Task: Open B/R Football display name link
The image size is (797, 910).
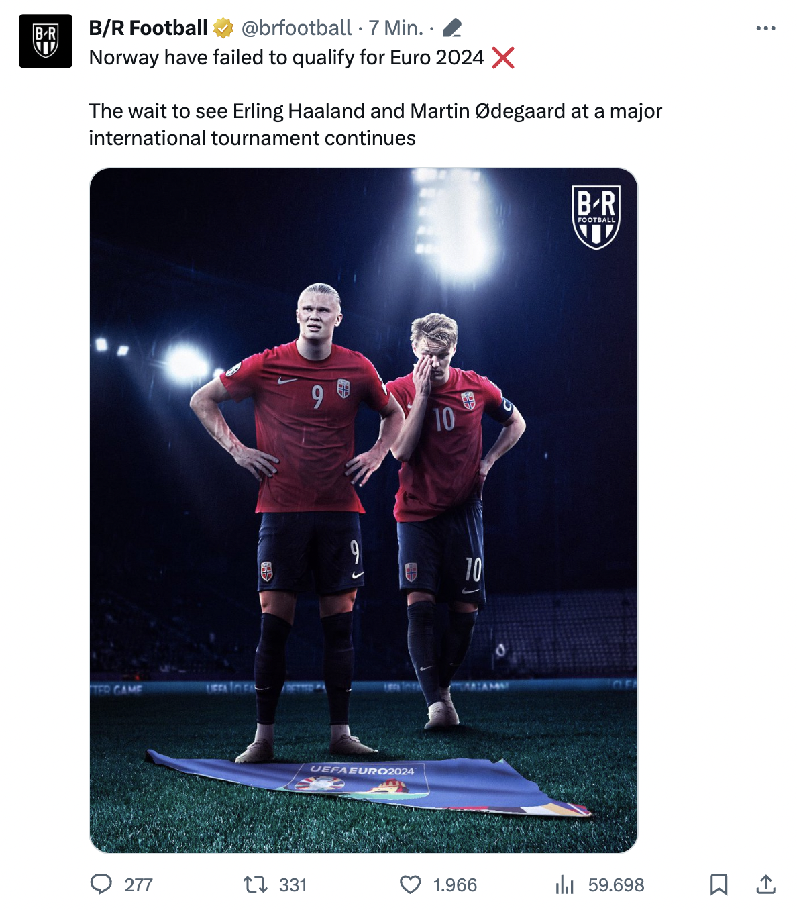Action: point(148,28)
